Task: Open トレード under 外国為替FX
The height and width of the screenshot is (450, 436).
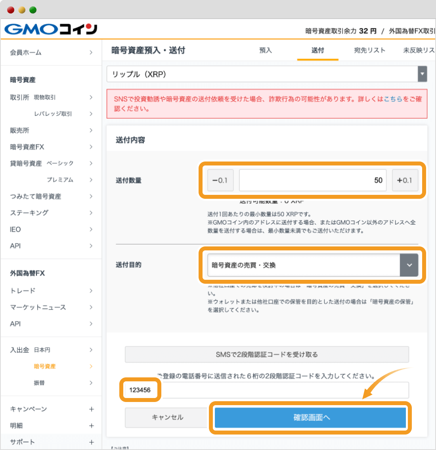Action: pos(51,291)
